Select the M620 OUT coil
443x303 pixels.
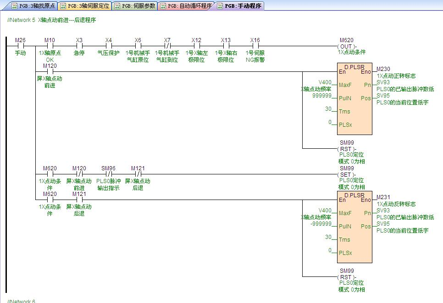(x=346, y=46)
